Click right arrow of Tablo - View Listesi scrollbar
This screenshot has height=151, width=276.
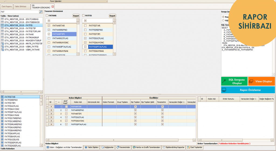click(41, 92)
